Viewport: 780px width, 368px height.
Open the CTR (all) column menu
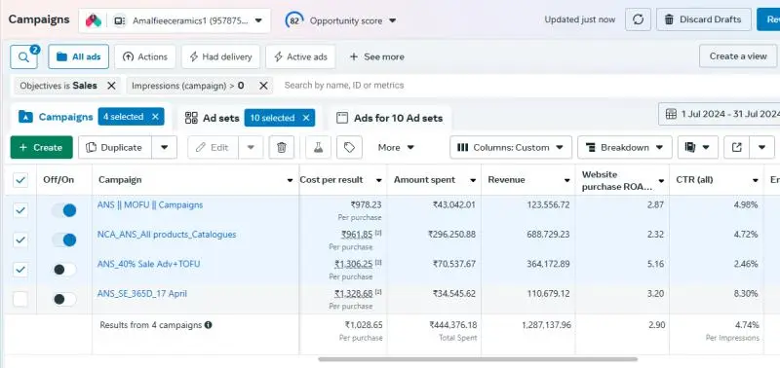click(755, 180)
